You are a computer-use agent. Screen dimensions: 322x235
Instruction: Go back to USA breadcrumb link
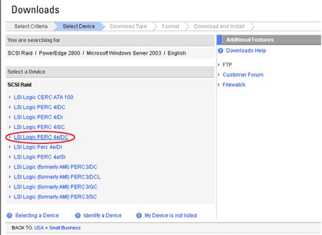[39, 228]
